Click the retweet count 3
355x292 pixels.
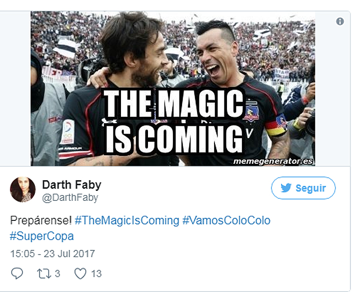(x=57, y=273)
